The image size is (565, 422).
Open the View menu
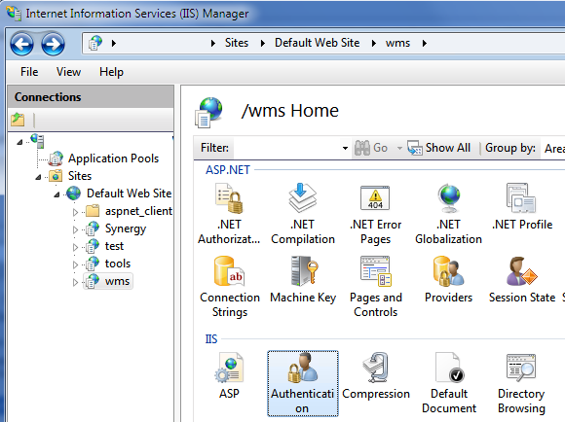(x=68, y=72)
